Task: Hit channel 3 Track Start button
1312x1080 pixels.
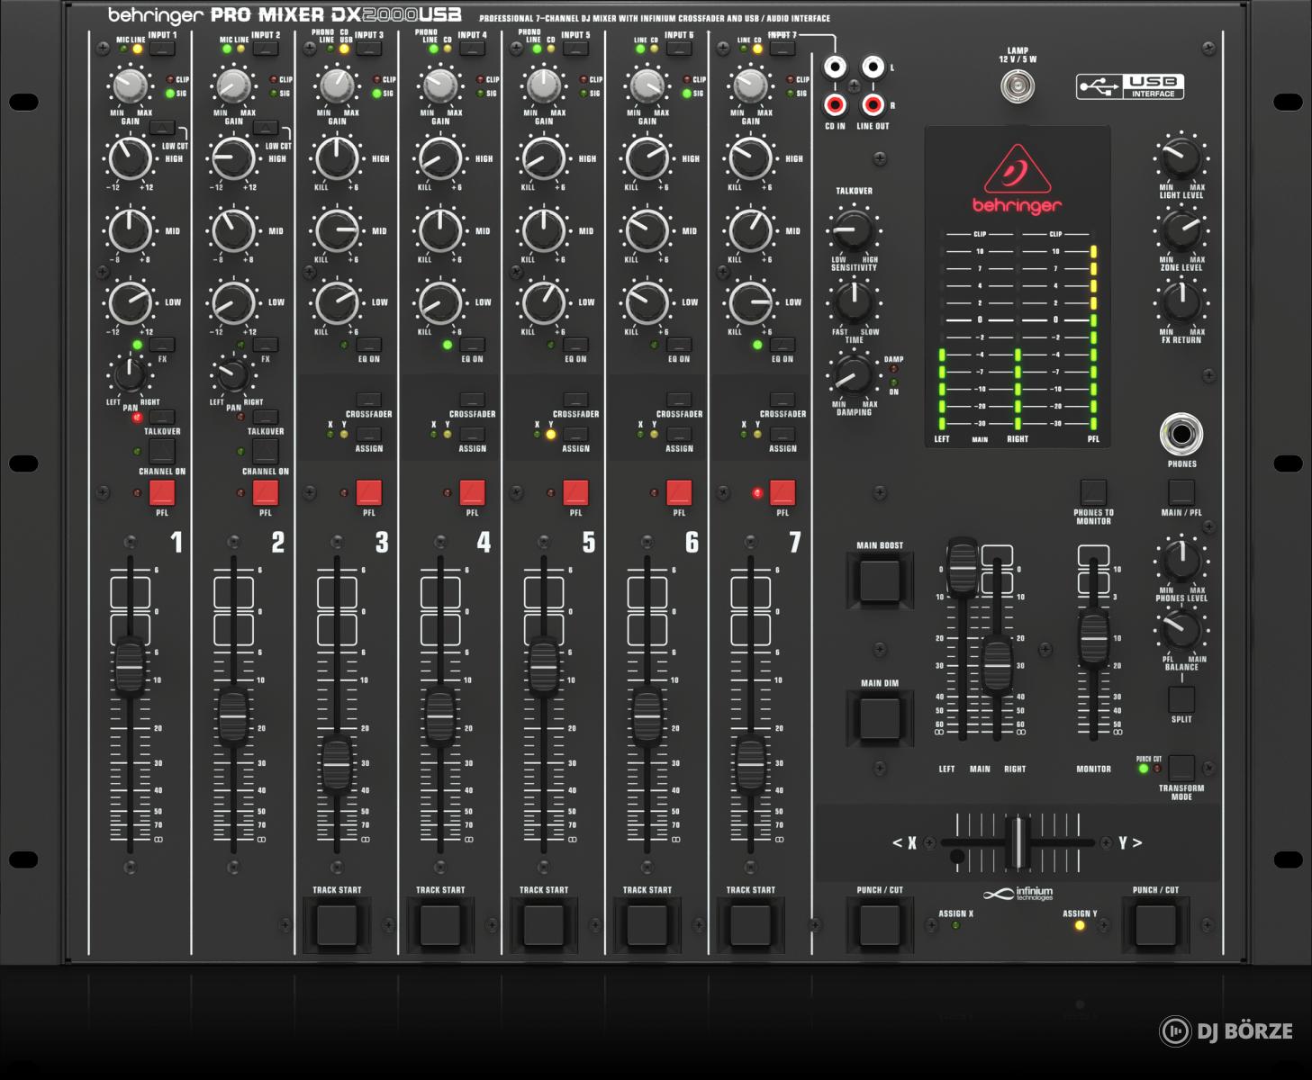Action: click(337, 924)
